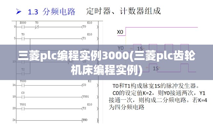Click the K10 value above the T2 coil
Image resolution: width=213 pixels, height=125 pixels.
click(89, 104)
